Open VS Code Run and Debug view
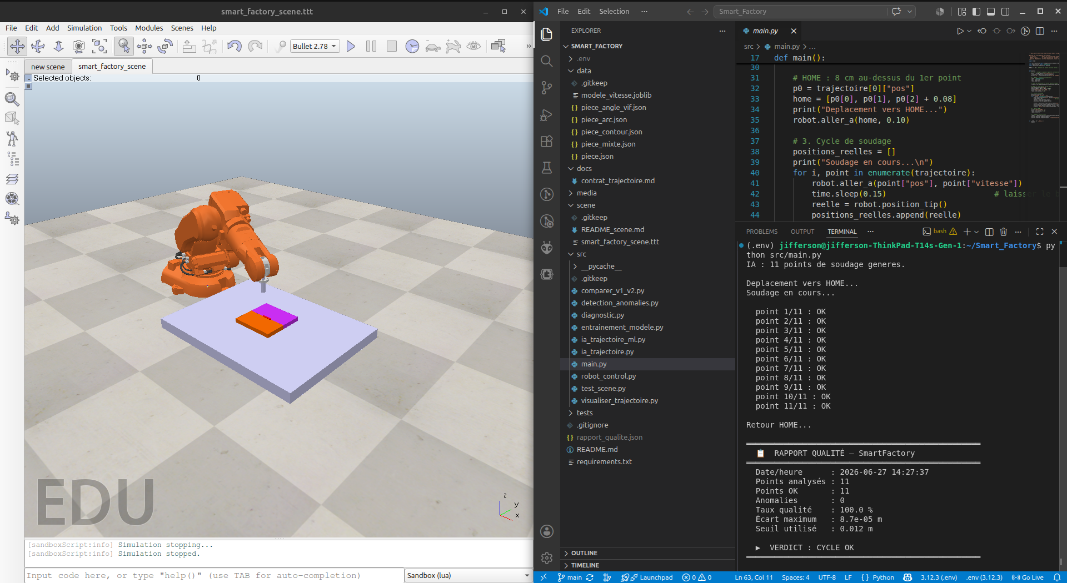Image resolution: width=1067 pixels, height=583 pixels. [547, 114]
